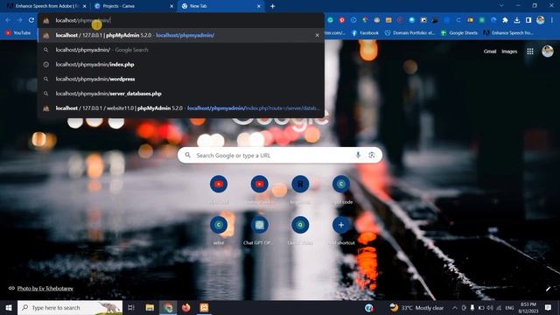The width and height of the screenshot is (560, 315).
Task: Open the Gmail link
Action: click(x=490, y=52)
